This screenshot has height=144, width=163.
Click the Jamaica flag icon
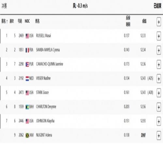coord(27,135)
